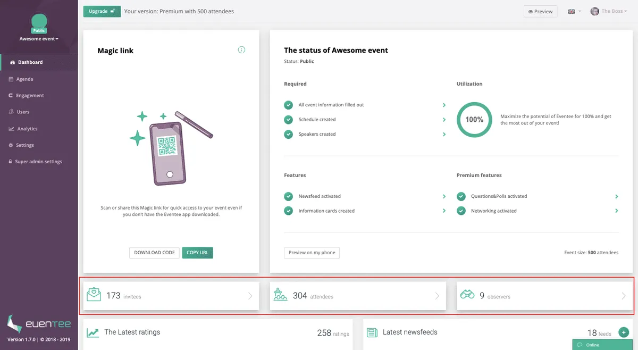This screenshot has width=638, height=350.
Task: Click the 18 feeds count
Action: pyautogui.click(x=599, y=333)
